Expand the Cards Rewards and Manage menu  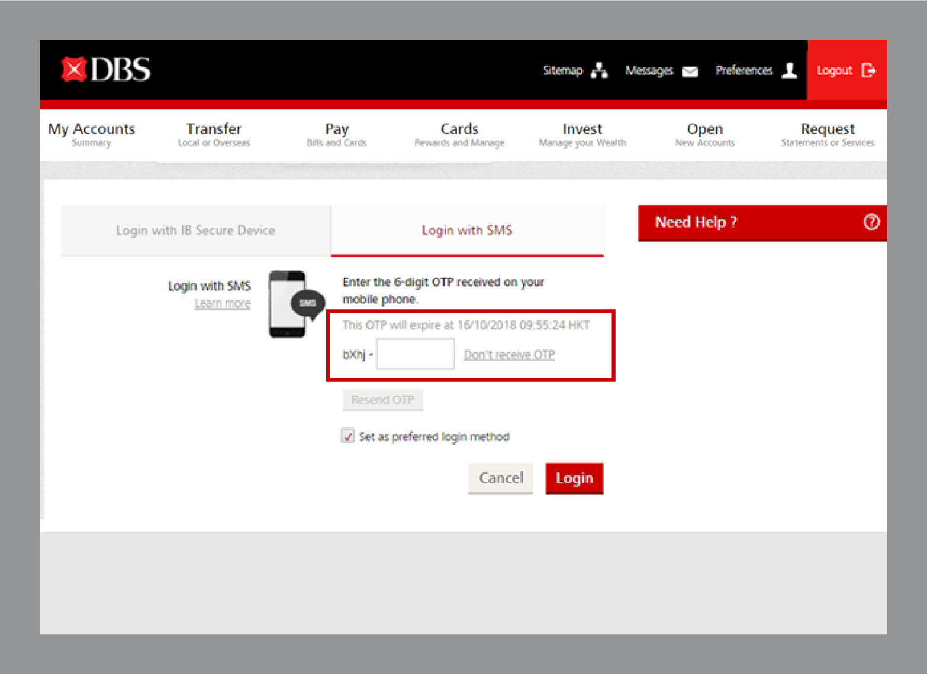(x=459, y=134)
